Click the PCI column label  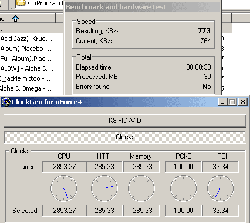pos(222,156)
